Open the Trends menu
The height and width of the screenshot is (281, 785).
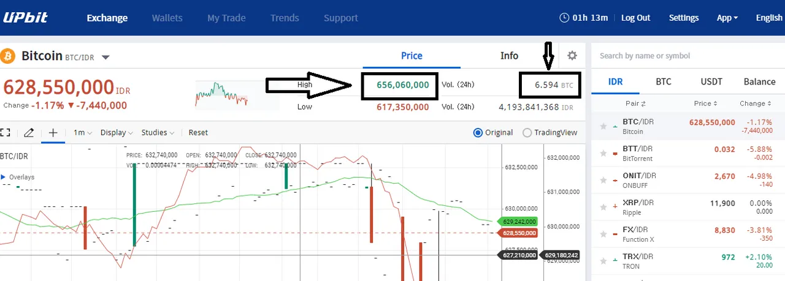(x=285, y=18)
